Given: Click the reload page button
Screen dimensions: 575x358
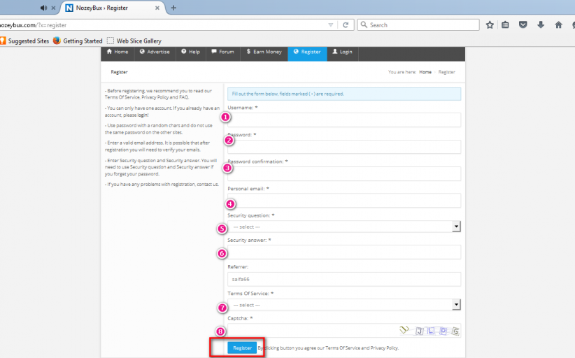Looking at the screenshot, I should click(345, 24).
